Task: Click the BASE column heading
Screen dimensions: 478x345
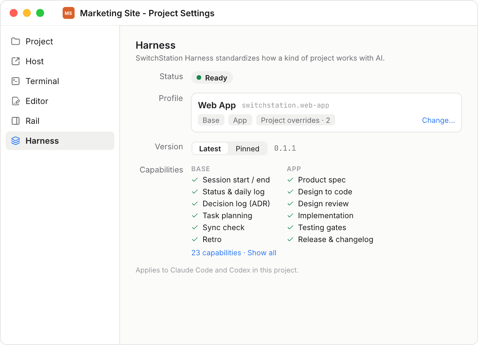Action: 201,169
